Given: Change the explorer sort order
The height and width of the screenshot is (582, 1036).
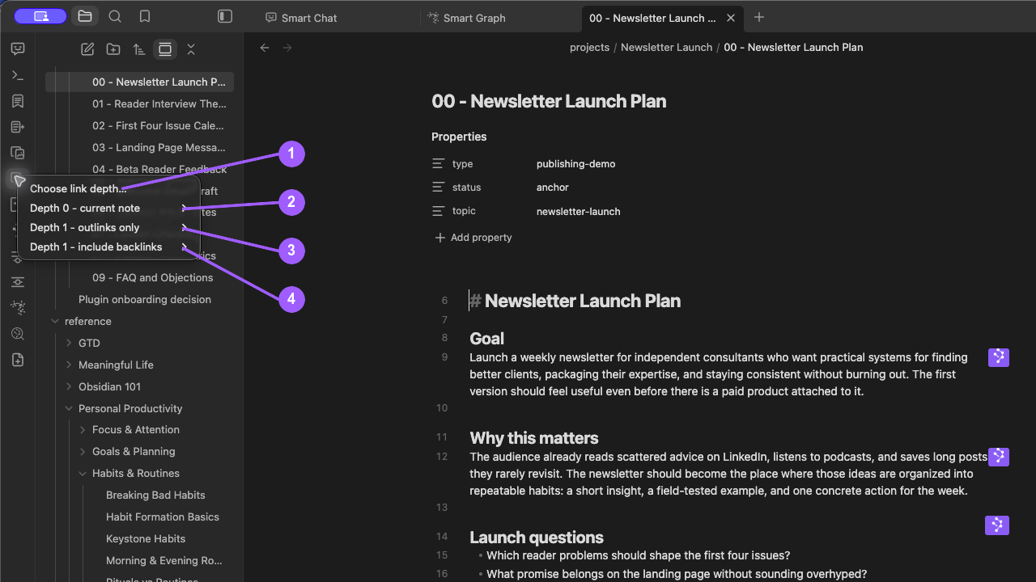Looking at the screenshot, I should [139, 49].
